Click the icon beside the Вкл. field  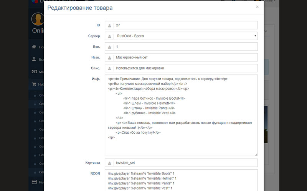[109, 47]
